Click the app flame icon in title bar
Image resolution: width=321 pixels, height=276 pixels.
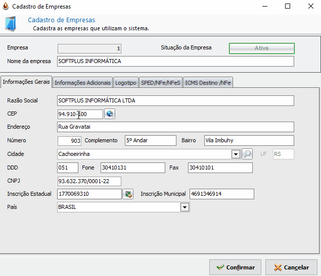tap(6, 6)
